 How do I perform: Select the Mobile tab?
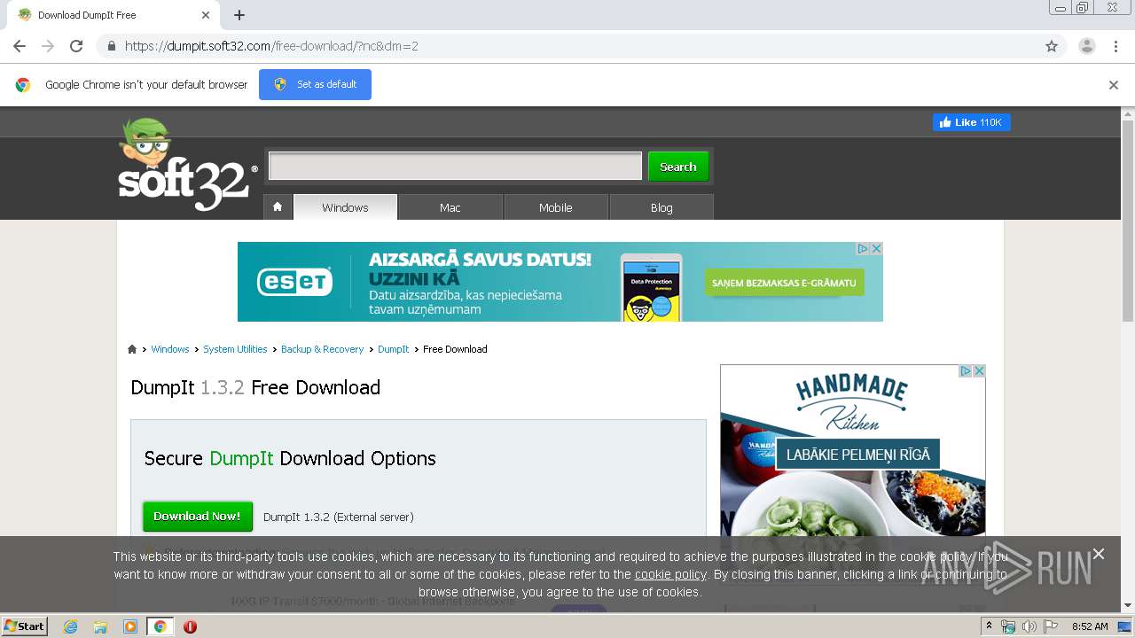tap(556, 207)
